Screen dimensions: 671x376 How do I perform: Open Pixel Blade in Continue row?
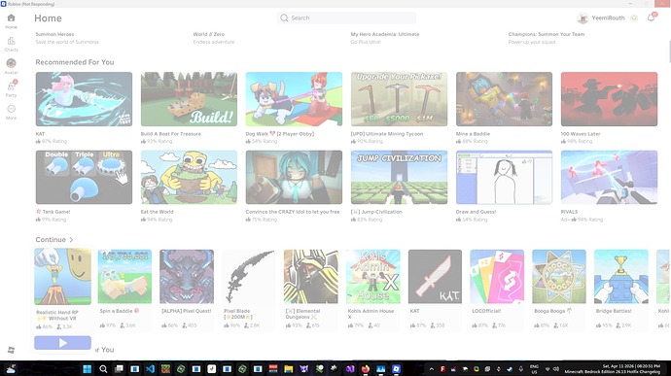(x=249, y=277)
